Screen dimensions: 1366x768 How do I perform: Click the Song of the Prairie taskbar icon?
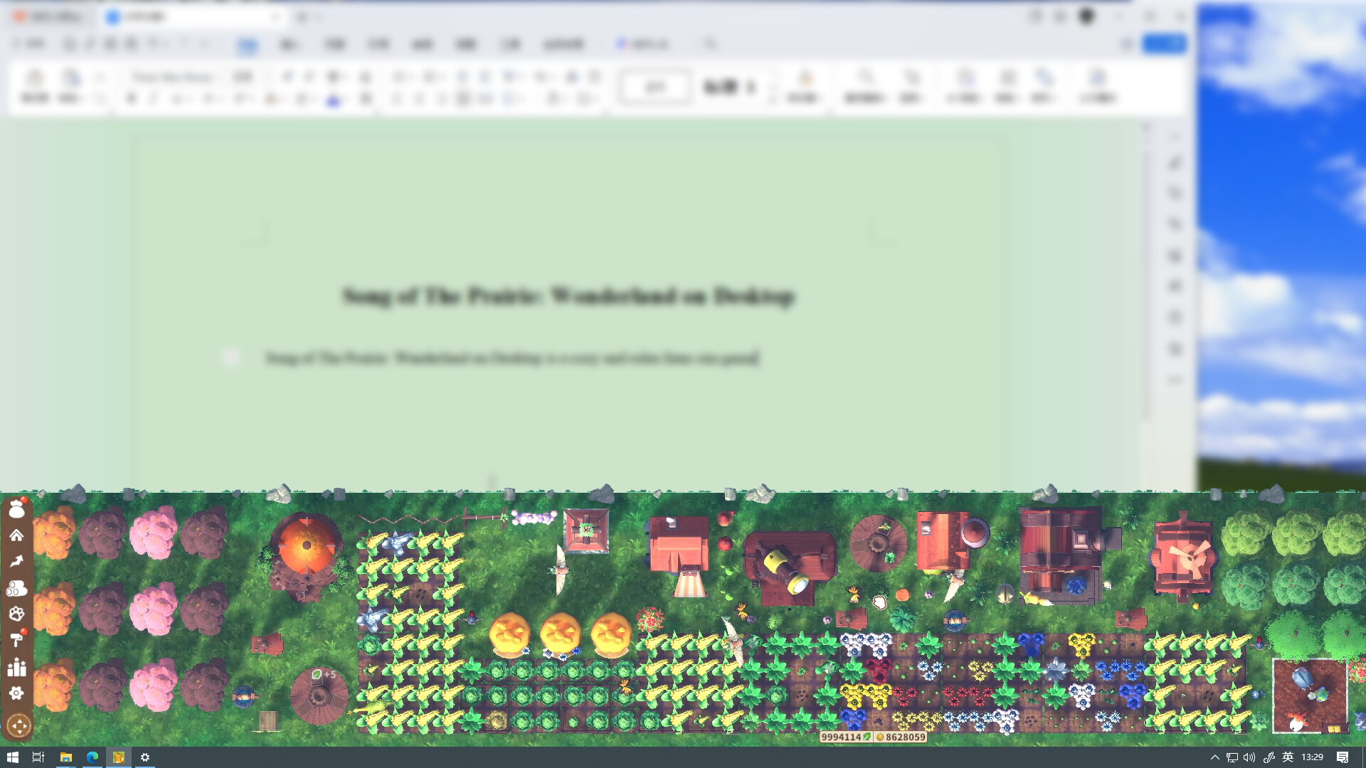pyautogui.click(x=118, y=758)
